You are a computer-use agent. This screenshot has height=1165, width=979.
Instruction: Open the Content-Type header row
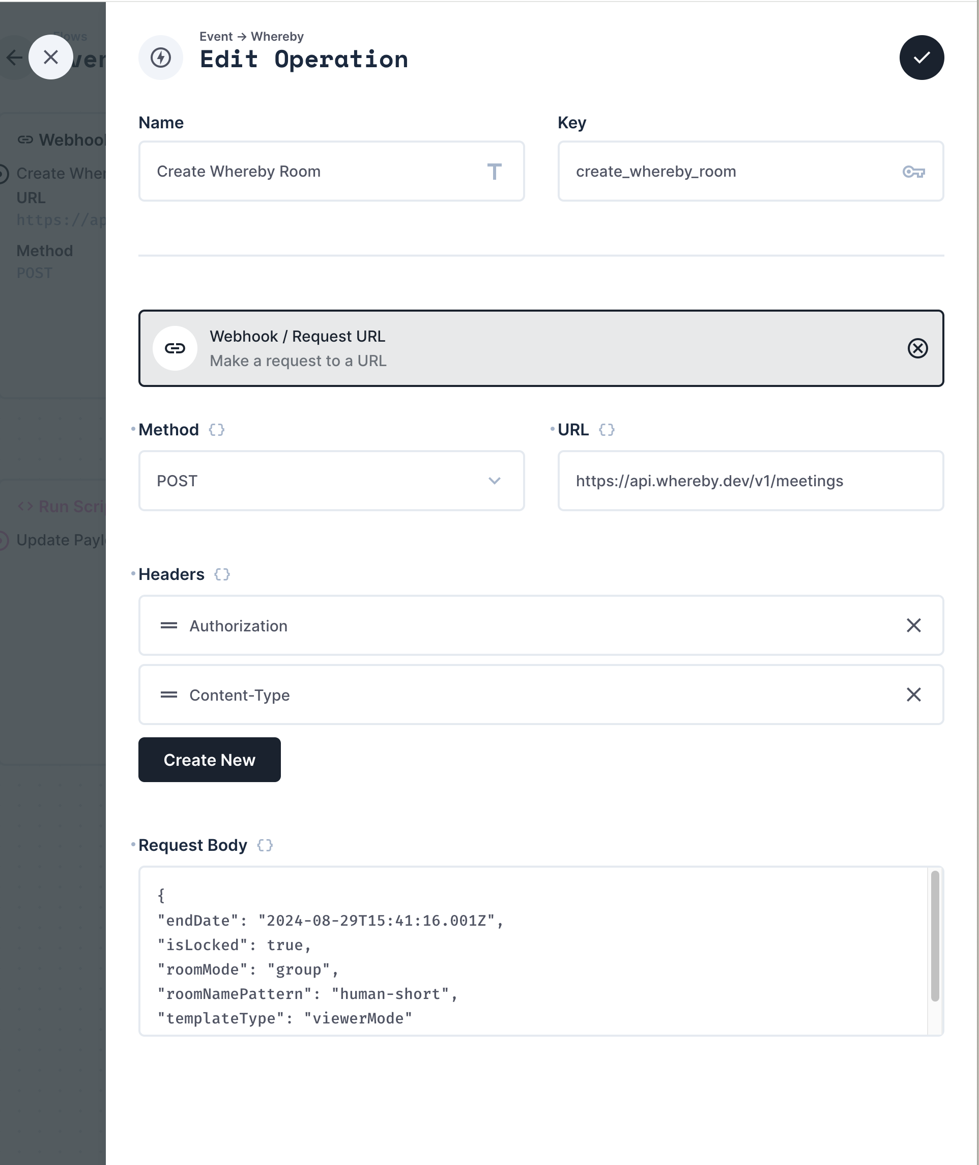[x=500, y=695]
